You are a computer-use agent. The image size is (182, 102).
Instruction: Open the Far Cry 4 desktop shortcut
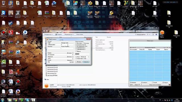click(18, 72)
